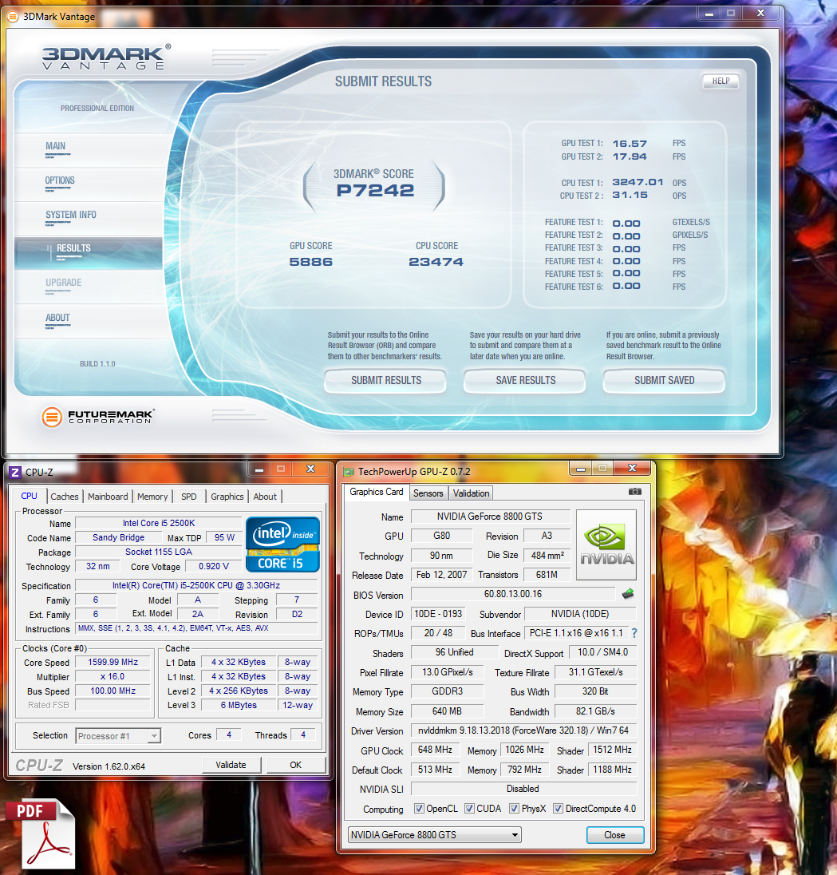Click the 3DMark Vantage logo
The height and width of the screenshot is (875, 837).
(x=105, y=57)
